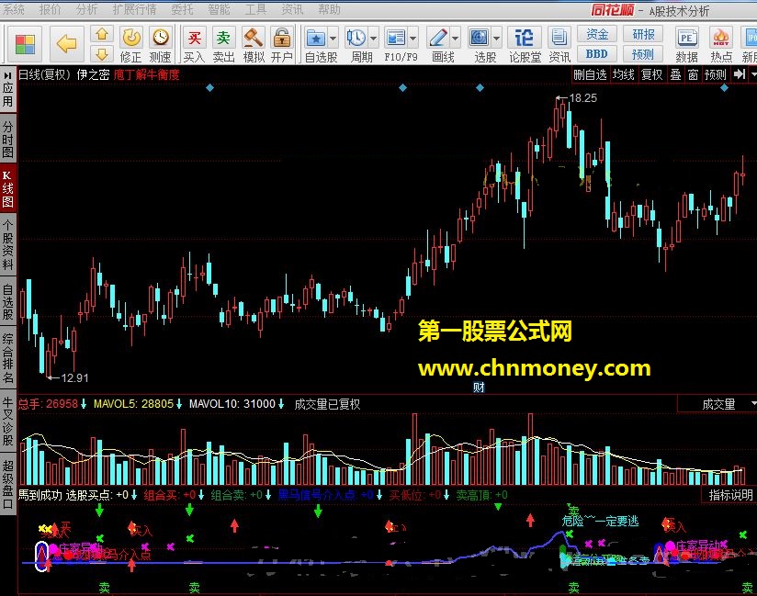Toggle the 均线 moving average display
This screenshot has height=596, width=757.
(623, 74)
